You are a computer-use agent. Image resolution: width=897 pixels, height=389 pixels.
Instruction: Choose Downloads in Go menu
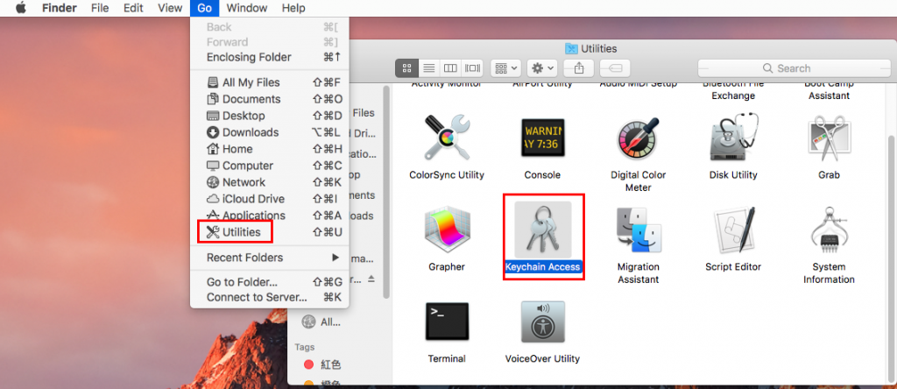coord(270,132)
